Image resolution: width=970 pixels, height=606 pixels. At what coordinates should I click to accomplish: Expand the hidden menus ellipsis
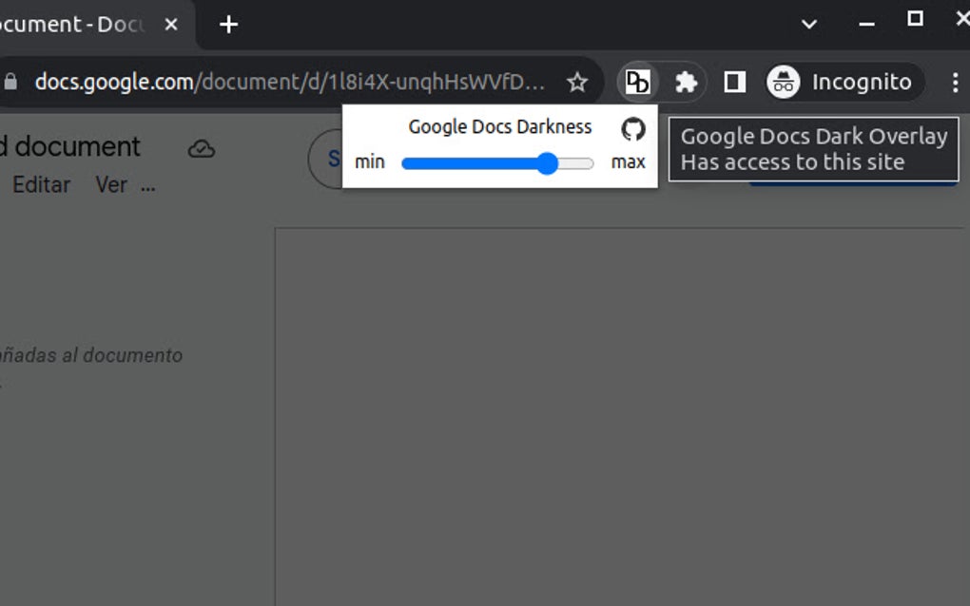[x=147, y=188]
